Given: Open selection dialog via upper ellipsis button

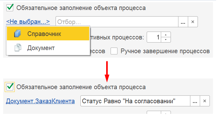Looking at the screenshot, I should click(183, 22).
